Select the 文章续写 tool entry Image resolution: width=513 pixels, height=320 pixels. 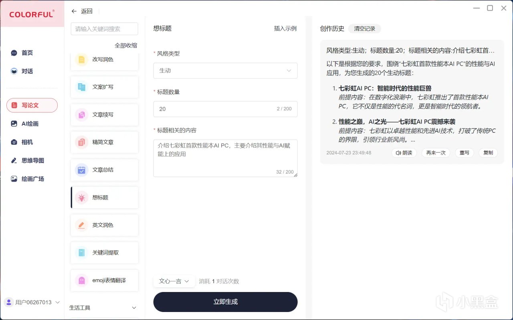(105, 114)
